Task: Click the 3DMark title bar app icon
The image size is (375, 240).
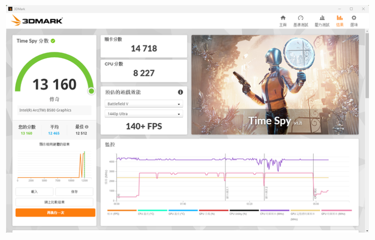Action: (x=10, y=9)
